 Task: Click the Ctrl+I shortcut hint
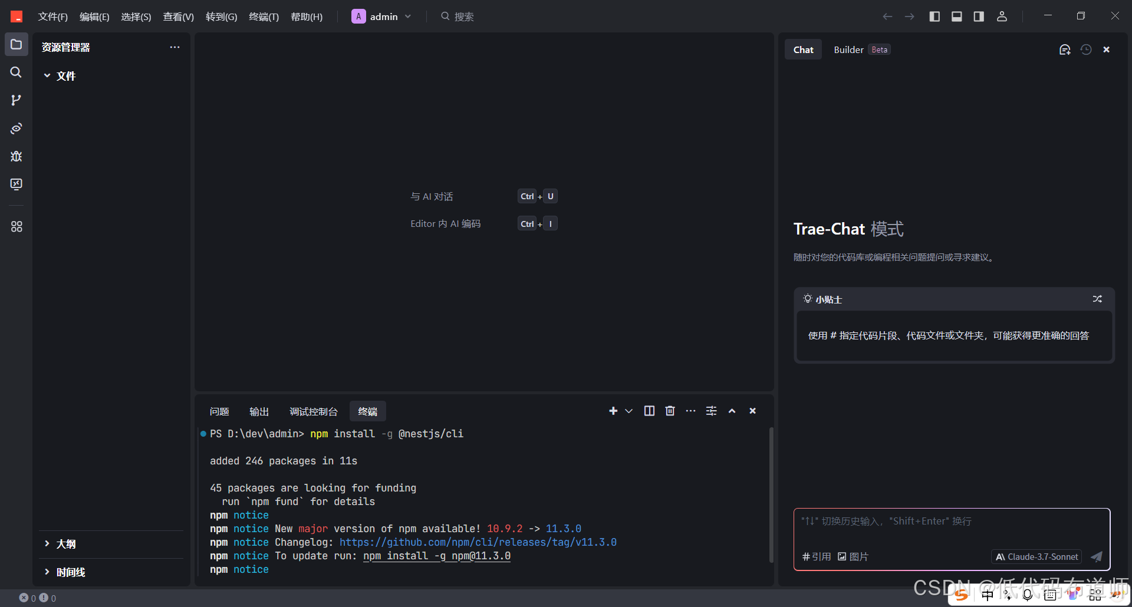click(537, 223)
